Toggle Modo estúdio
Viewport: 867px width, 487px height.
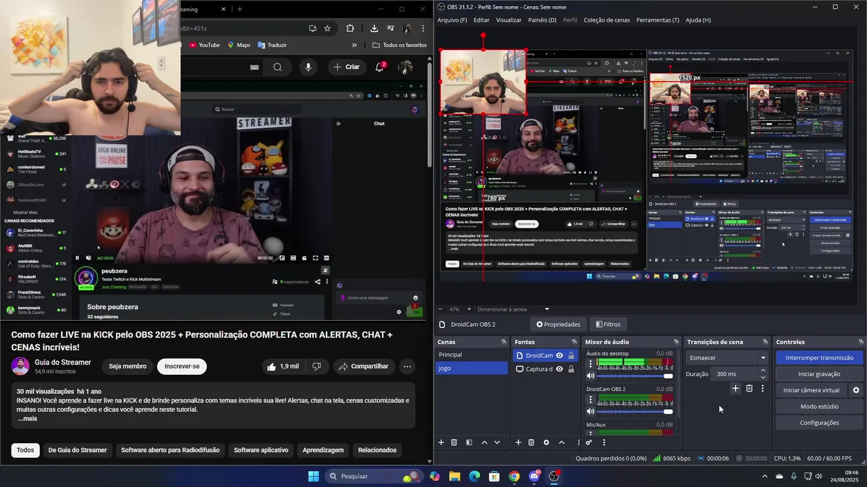tap(819, 407)
